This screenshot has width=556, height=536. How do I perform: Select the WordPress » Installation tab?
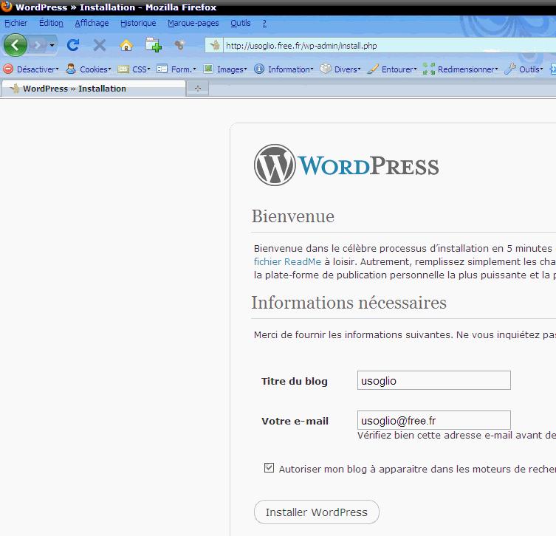[x=94, y=89]
